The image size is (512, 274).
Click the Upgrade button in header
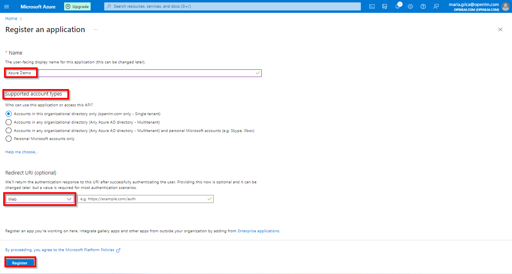(77, 6)
